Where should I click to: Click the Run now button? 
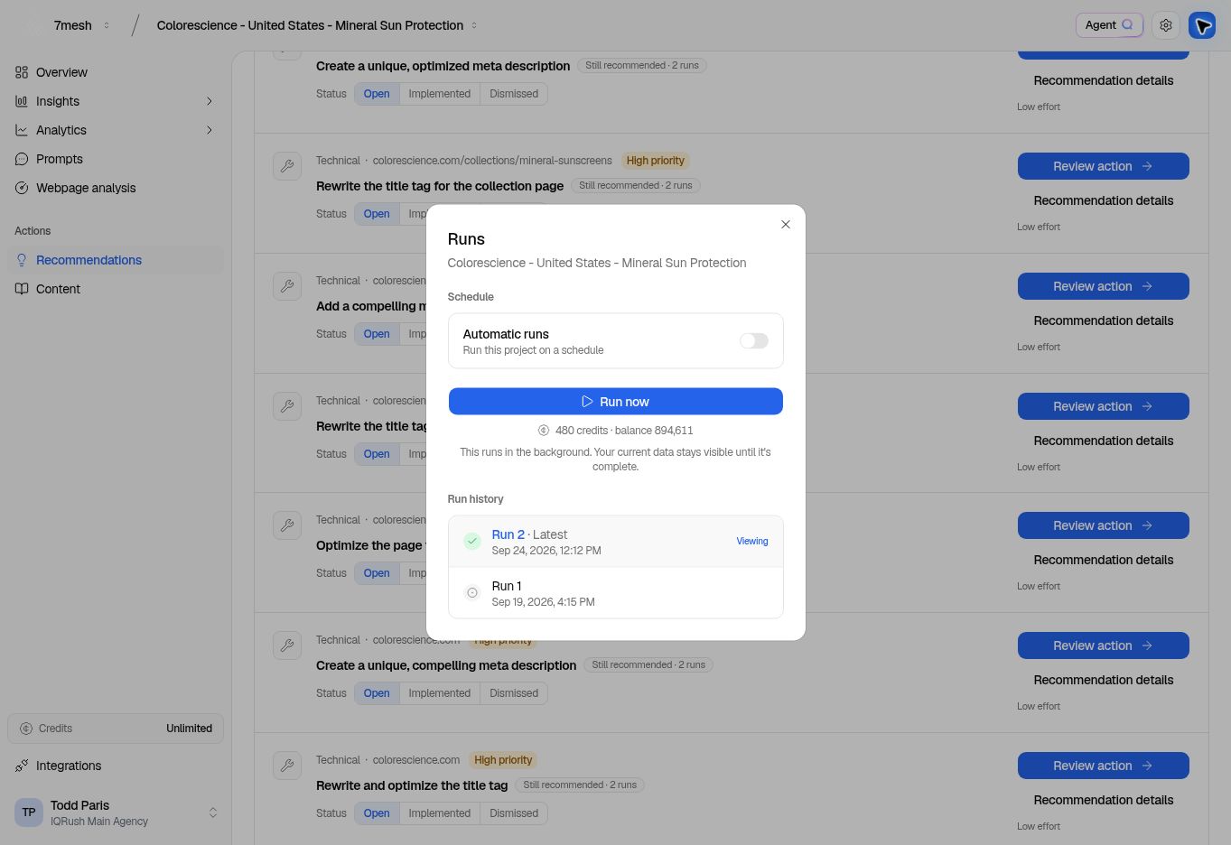pos(616,402)
